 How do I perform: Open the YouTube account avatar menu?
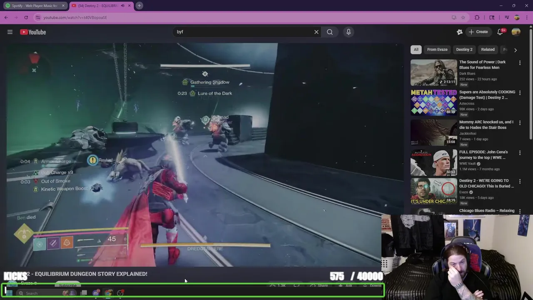click(x=516, y=32)
